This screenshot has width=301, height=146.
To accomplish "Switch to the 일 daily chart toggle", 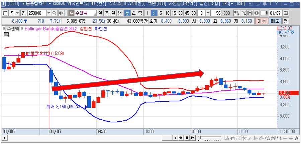I will tap(100, 13).
